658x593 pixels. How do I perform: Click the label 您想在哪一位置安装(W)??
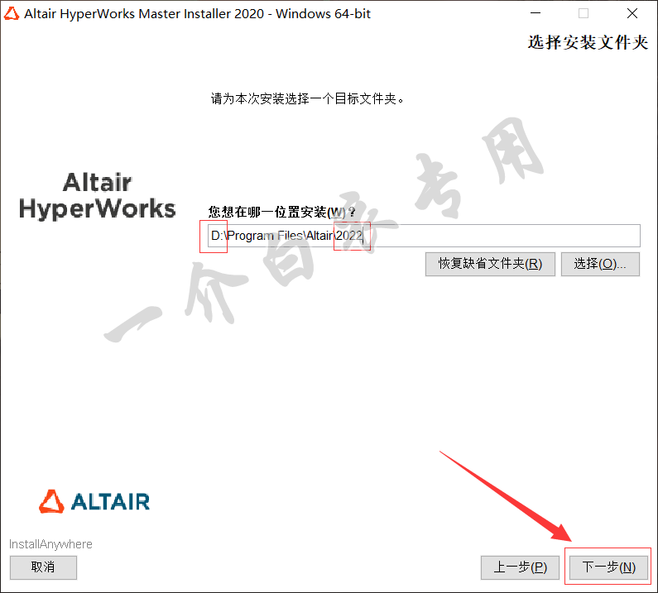pos(281,212)
